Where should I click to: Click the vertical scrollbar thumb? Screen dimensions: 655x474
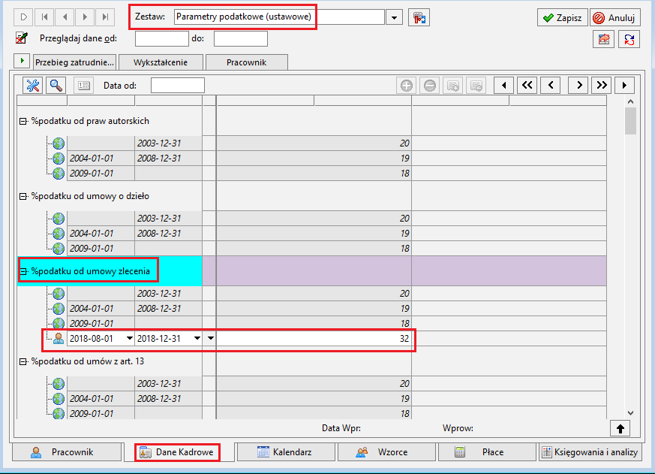coord(630,121)
